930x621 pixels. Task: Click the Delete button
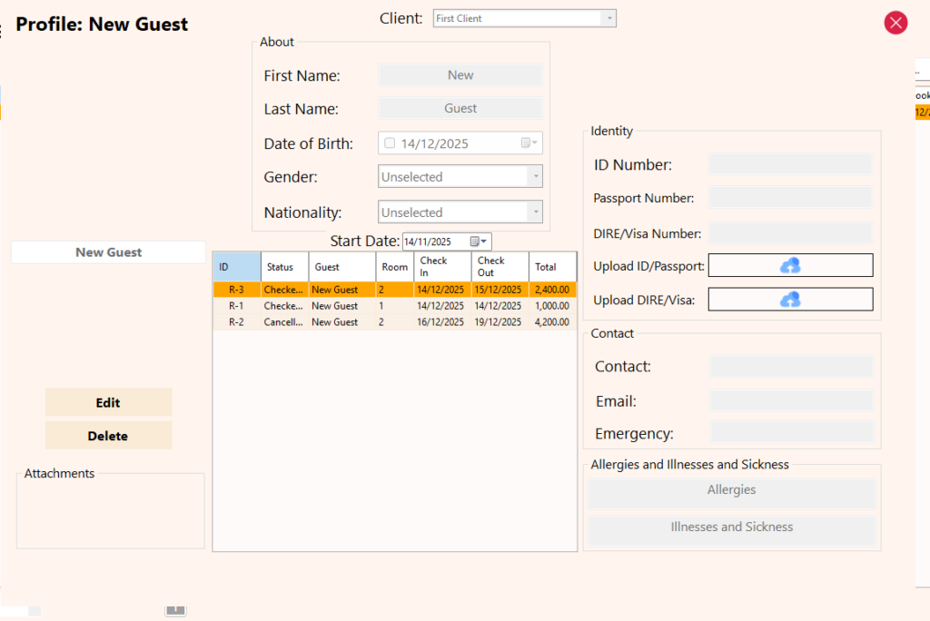[108, 436]
